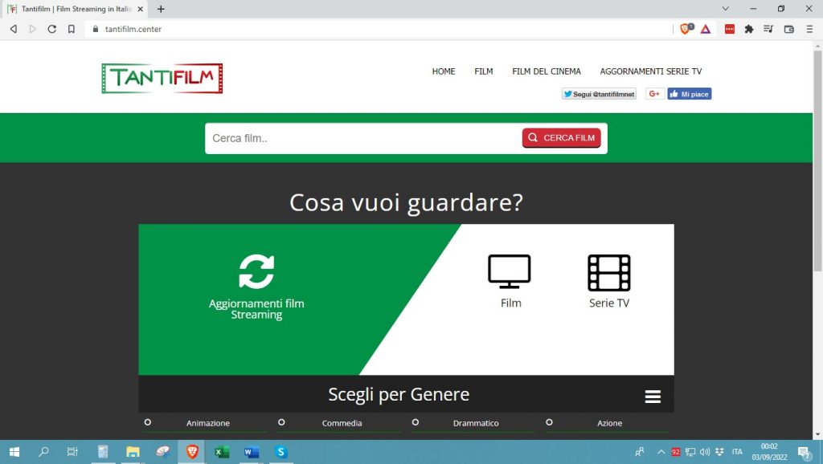Select the Drammatico genre radio circle
823x464 pixels.
coord(416,422)
